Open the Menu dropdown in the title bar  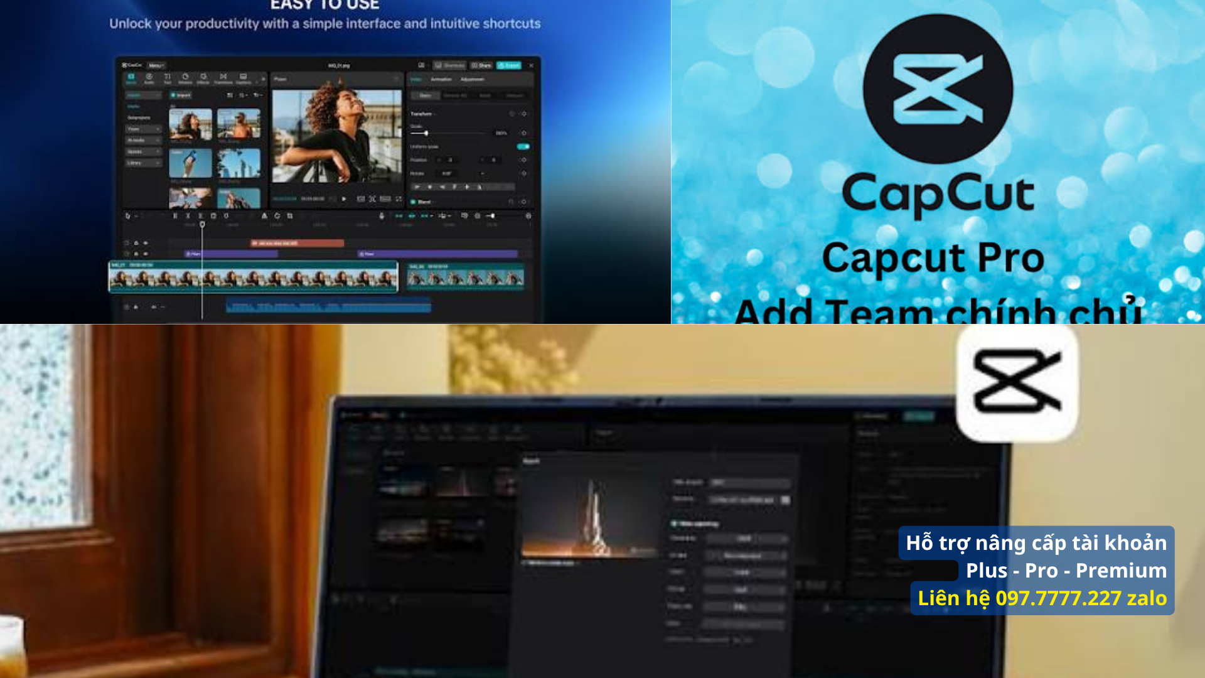pyautogui.click(x=156, y=65)
